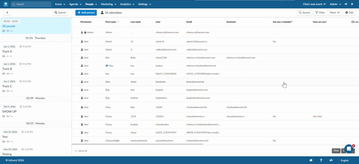359x164 pixels.
Task: Click the attendees icon under Track B
Action: tap(4, 73)
